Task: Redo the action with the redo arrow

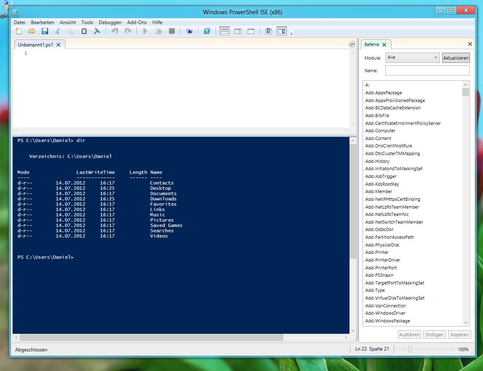Action: click(128, 31)
